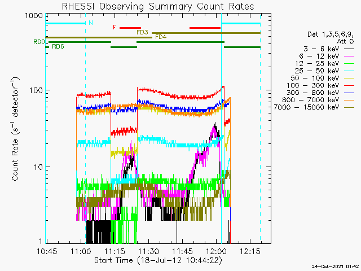
Task: Select the 3 - 6 keV legend label
Action: (321, 49)
